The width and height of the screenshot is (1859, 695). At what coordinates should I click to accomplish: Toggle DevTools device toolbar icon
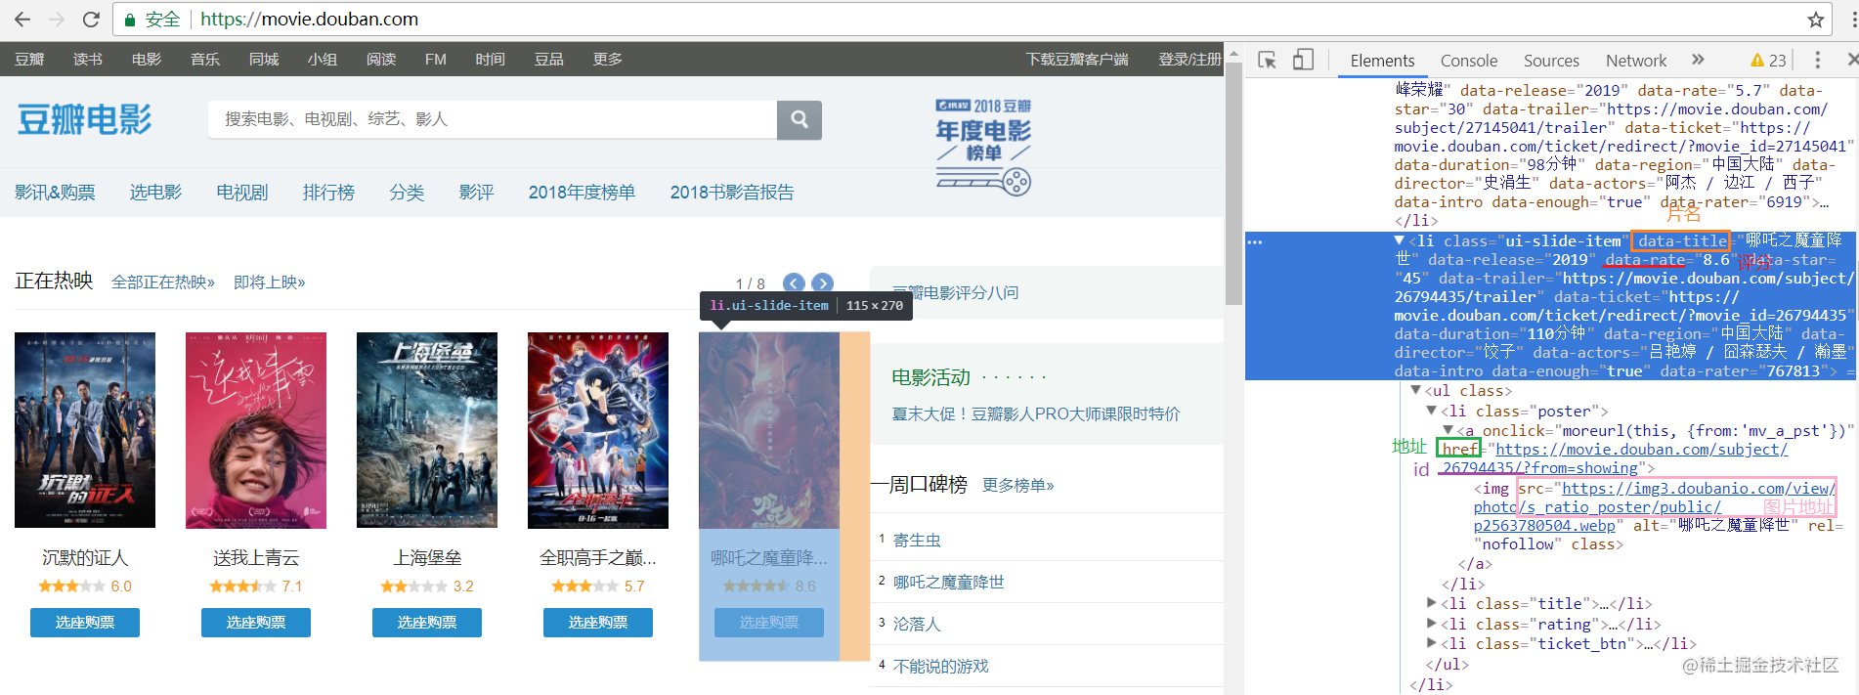[x=1303, y=60]
